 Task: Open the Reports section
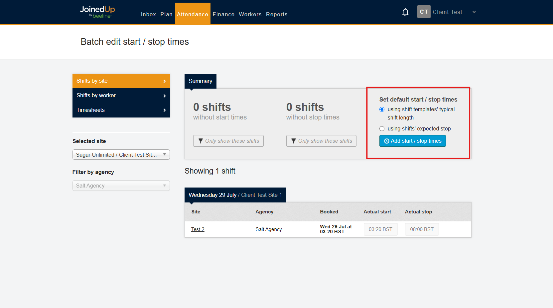coord(277,14)
